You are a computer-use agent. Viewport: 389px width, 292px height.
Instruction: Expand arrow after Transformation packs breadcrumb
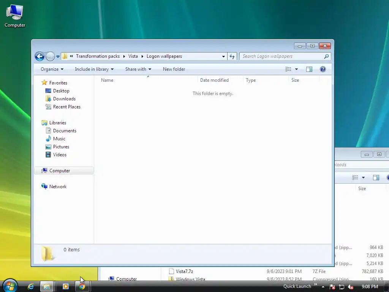pos(124,56)
